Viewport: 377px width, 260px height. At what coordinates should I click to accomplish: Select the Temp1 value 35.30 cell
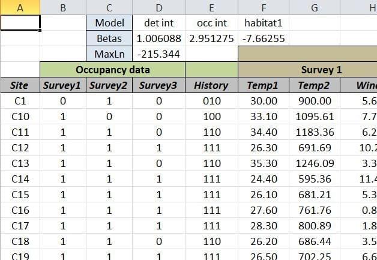(x=264, y=163)
